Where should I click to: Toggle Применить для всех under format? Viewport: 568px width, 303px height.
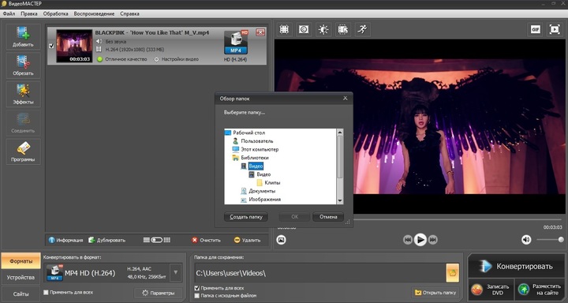point(46,292)
